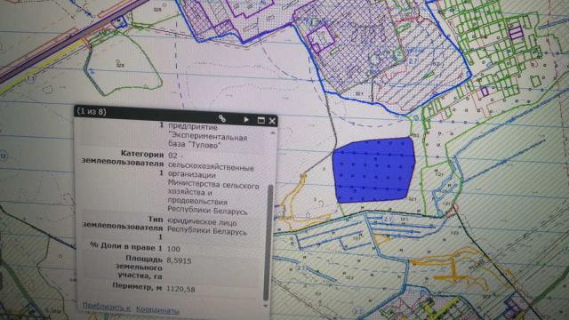Maximize the parcel info popup
Image resolution: width=569 pixels, height=320 pixels.
pos(260,120)
